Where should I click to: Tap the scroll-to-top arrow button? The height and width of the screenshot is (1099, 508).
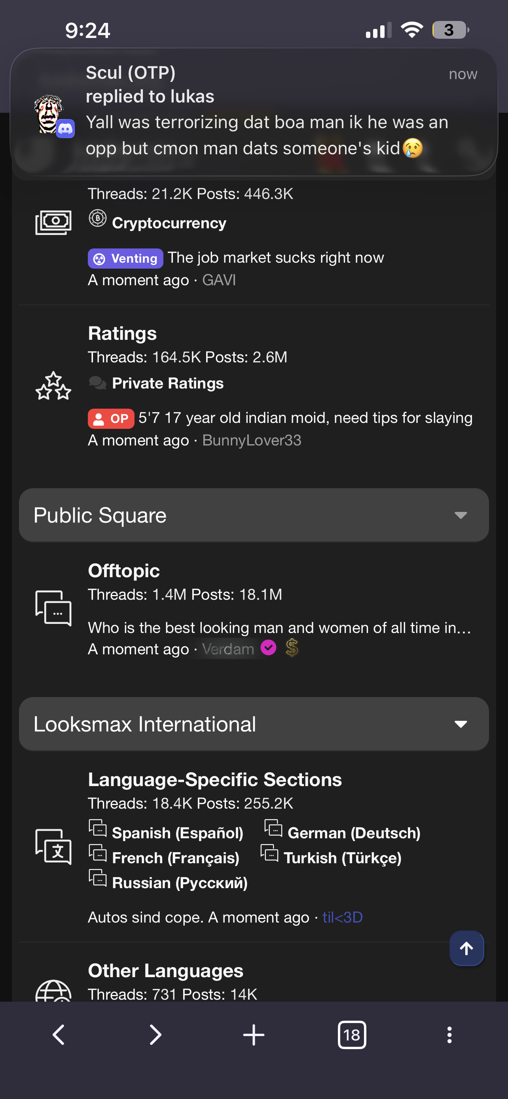pyautogui.click(x=466, y=948)
